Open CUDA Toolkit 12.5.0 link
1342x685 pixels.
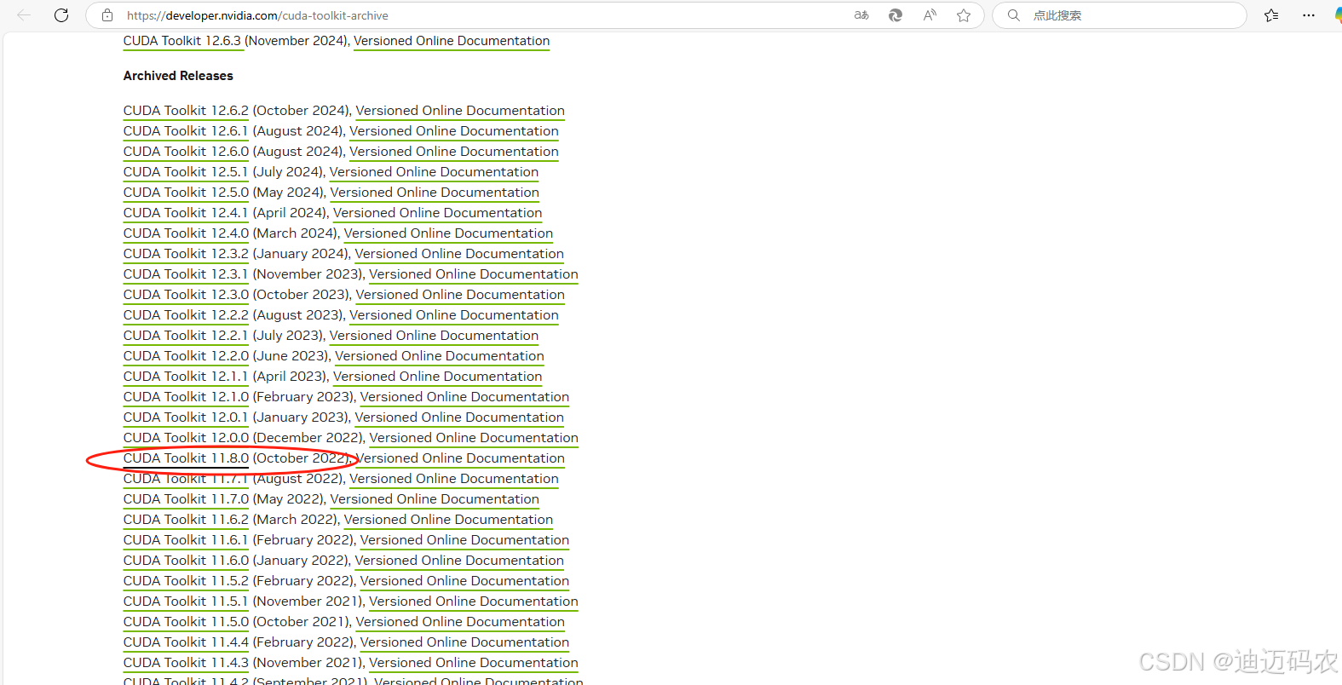(x=186, y=193)
